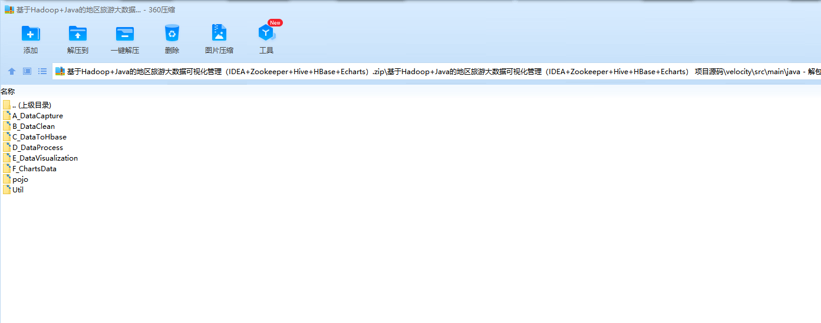The height and width of the screenshot is (323, 821).
Task: Select the Util folder name
Action: tap(18, 190)
